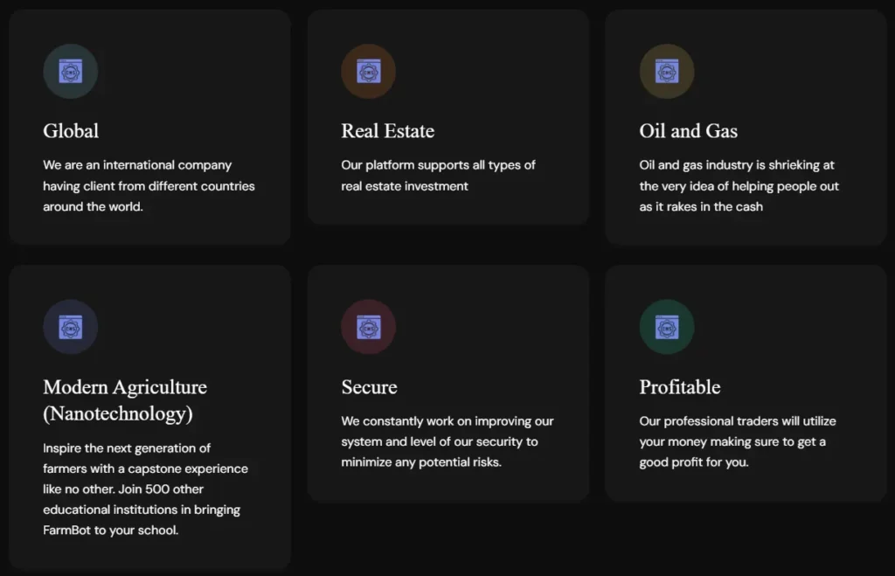Click the security risks description text
The height and width of the screenshot is (576, 895).
[x=447, y=441]
